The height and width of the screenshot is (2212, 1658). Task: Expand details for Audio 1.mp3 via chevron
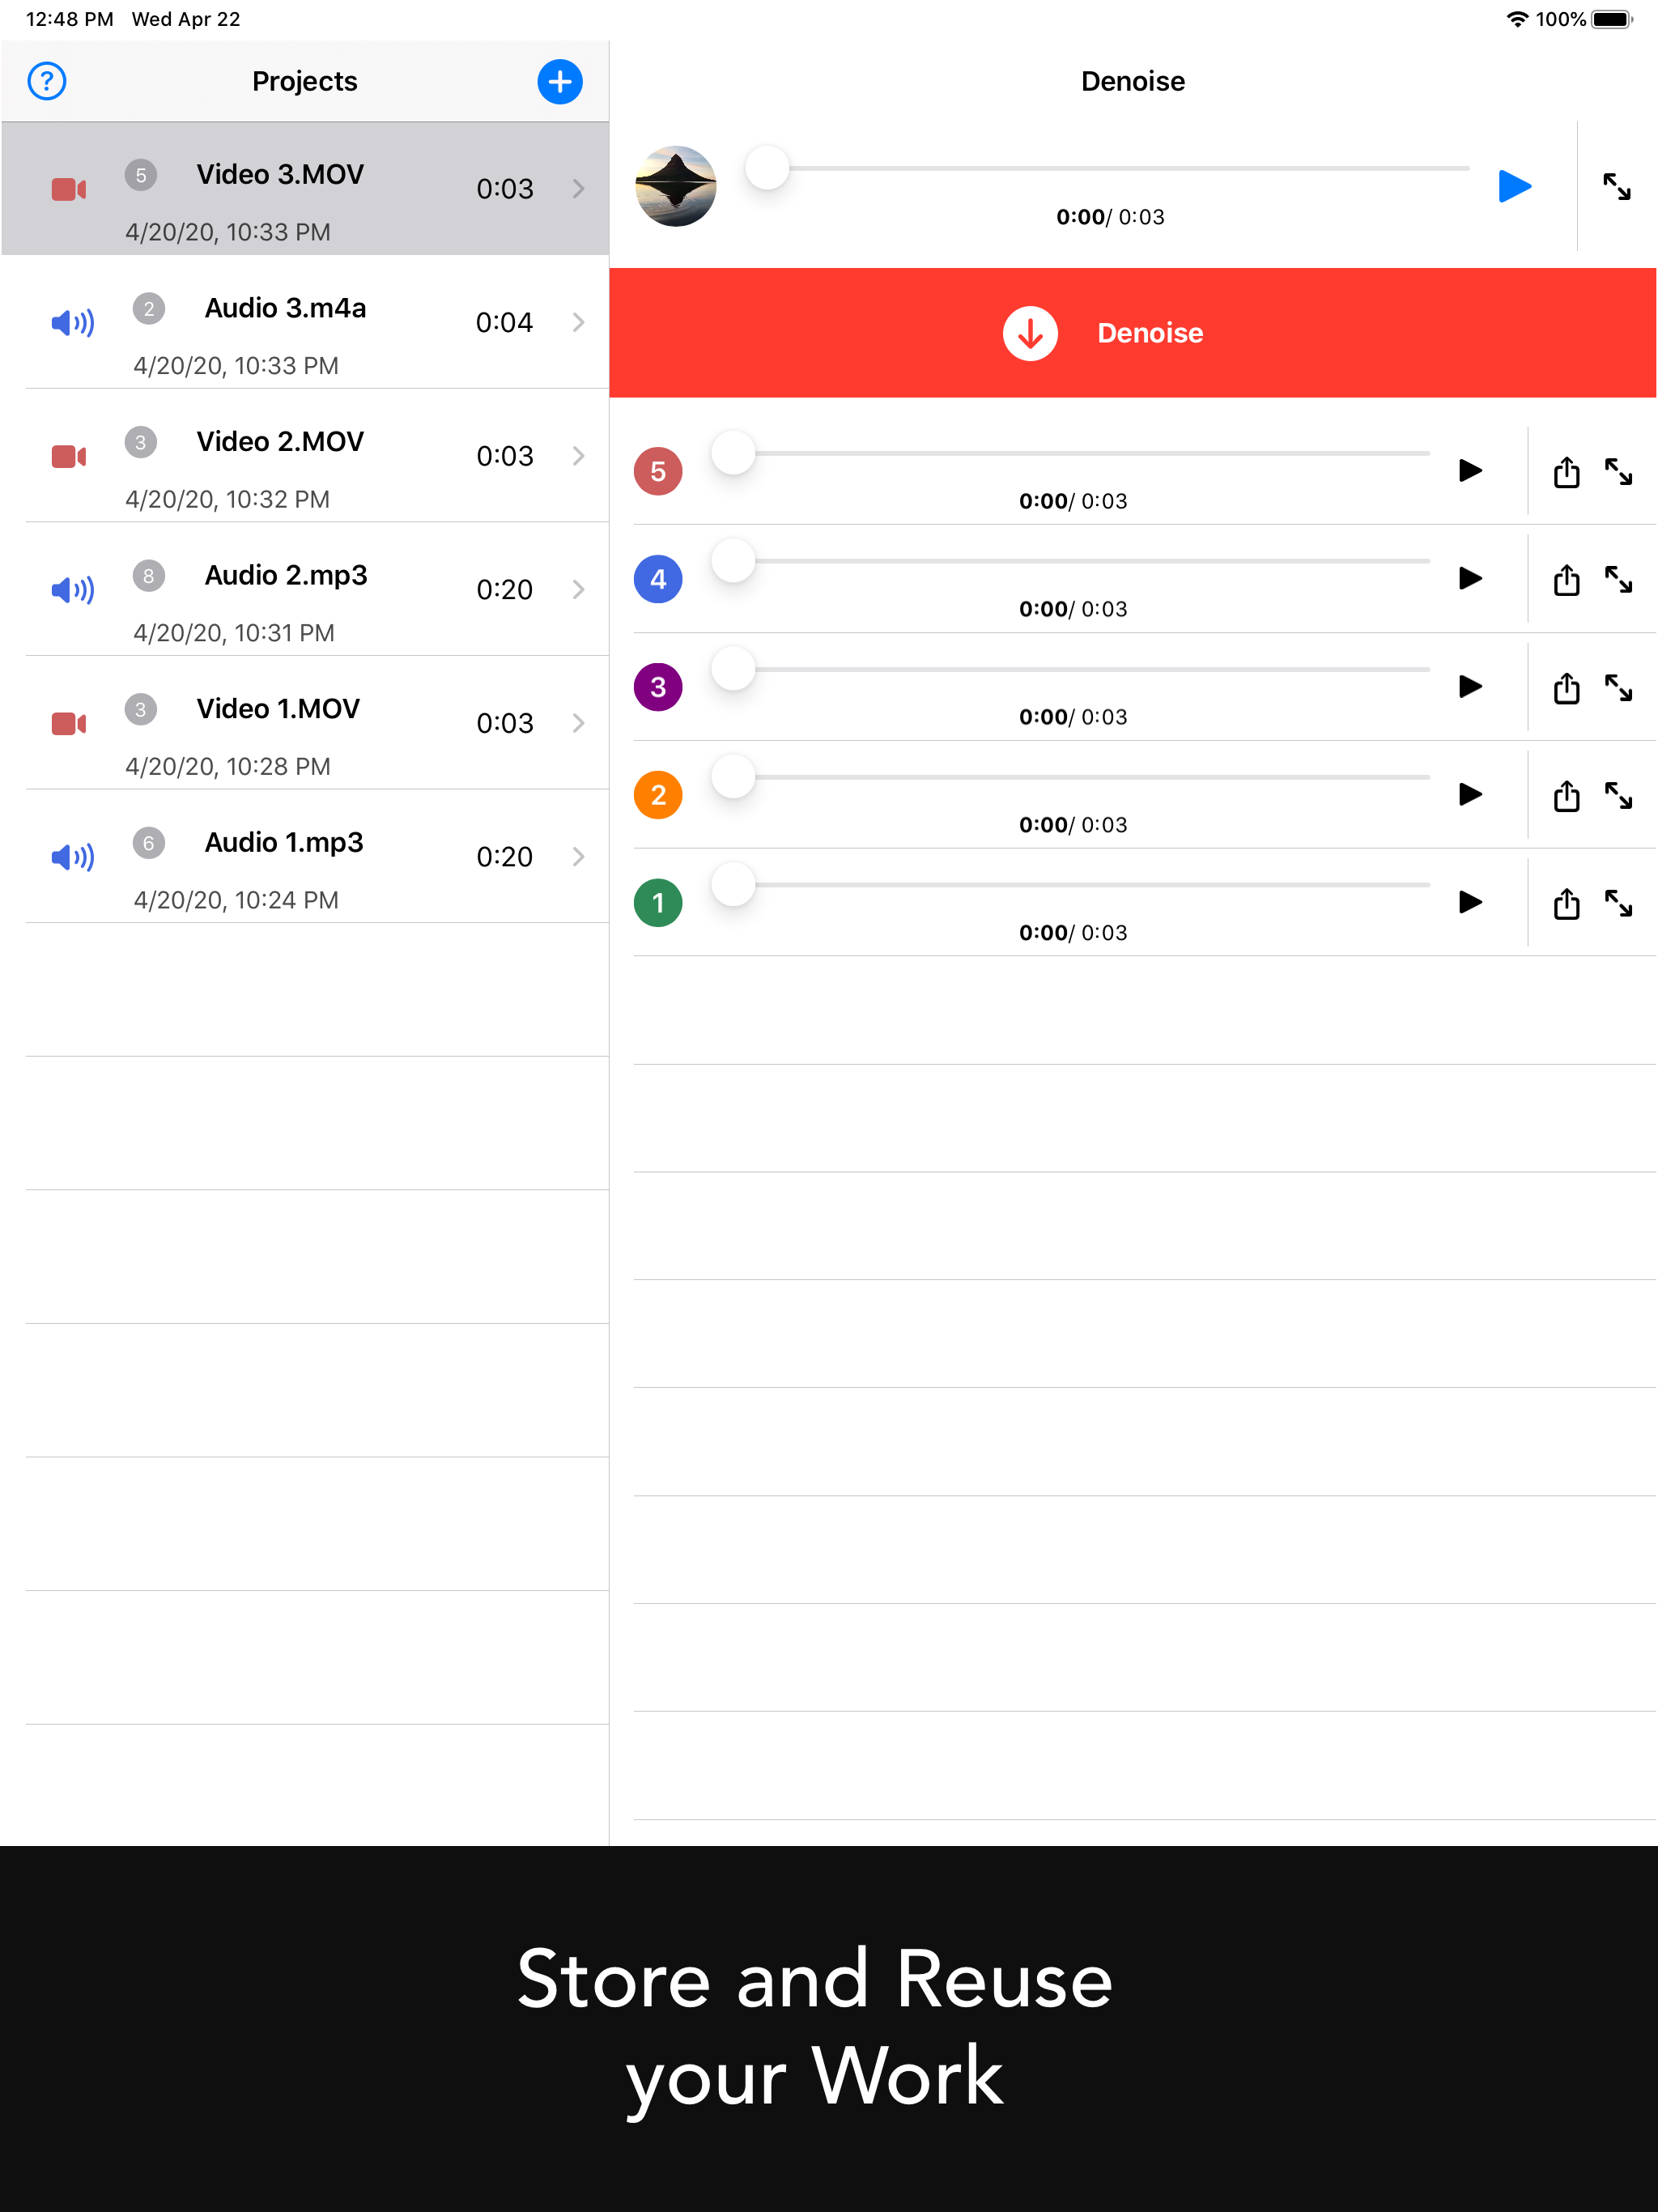580,857
